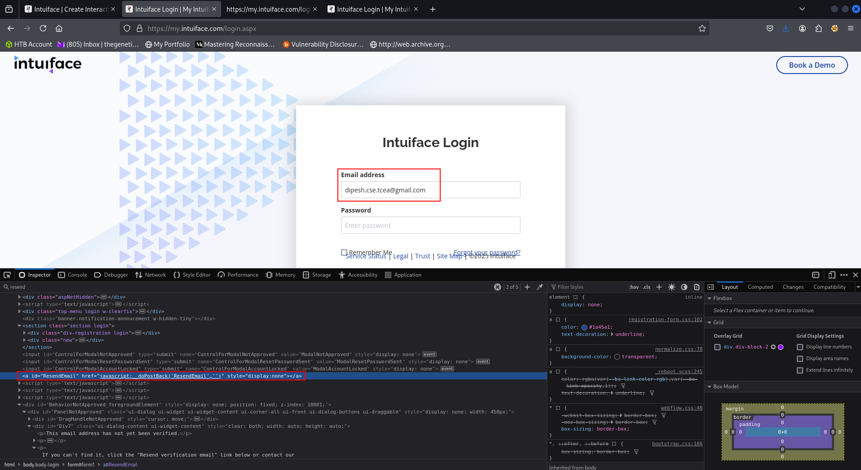Check the Remember Me checkbox
Viewport: 861px width, 470px height.
[x=344, y=252]
